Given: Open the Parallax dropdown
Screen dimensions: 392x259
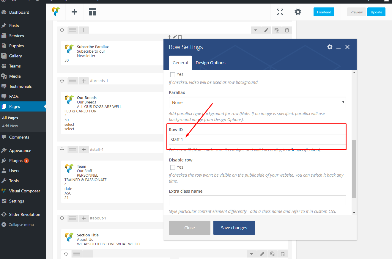Looking at the screenshot, I should coord(257,103).
